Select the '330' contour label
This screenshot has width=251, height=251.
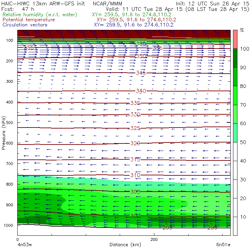point(135,114)
